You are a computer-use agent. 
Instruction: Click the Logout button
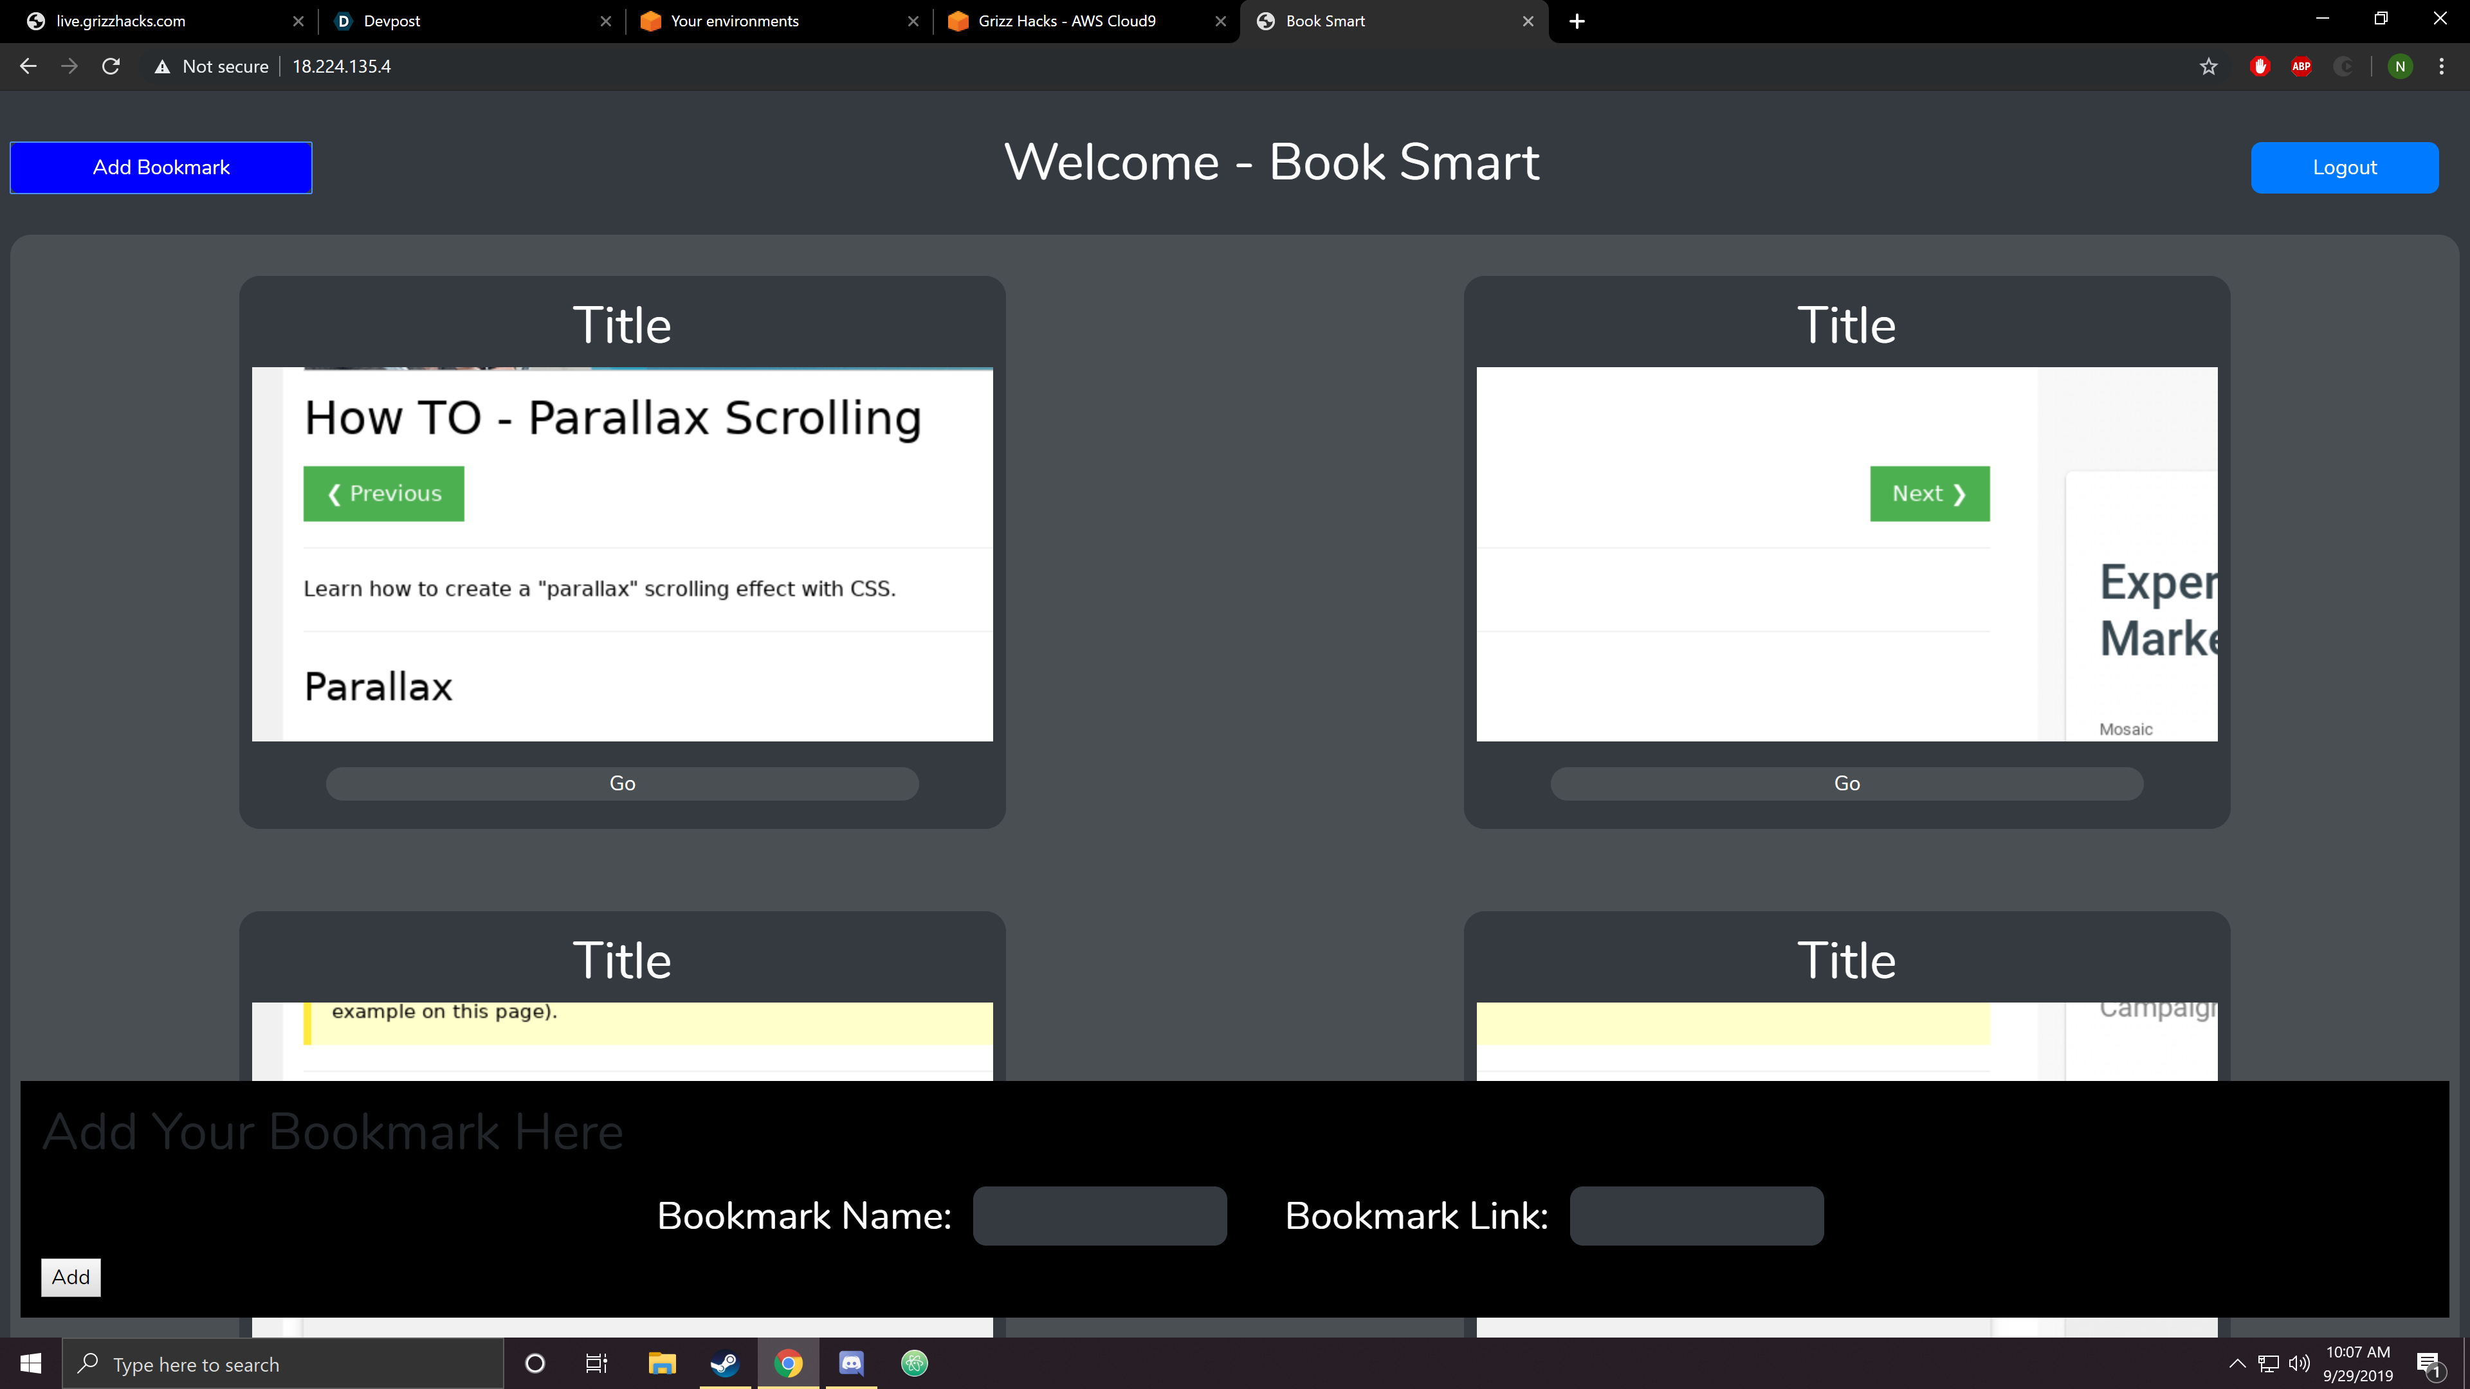pyautogui.click(x=2345, y=168)
